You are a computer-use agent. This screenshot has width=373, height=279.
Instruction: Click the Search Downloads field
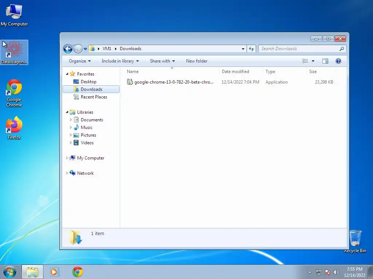tap(302, 49)
